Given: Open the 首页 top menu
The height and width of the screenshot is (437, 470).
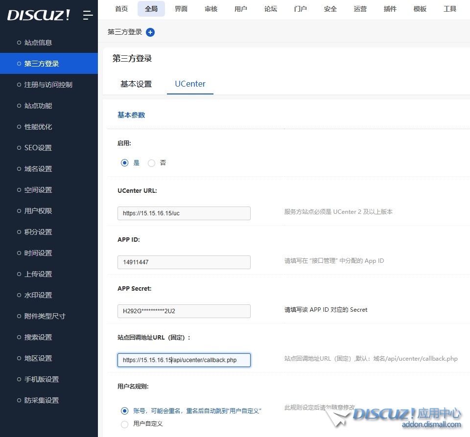Looking at the screenshot, I should (x=121, y=9).
